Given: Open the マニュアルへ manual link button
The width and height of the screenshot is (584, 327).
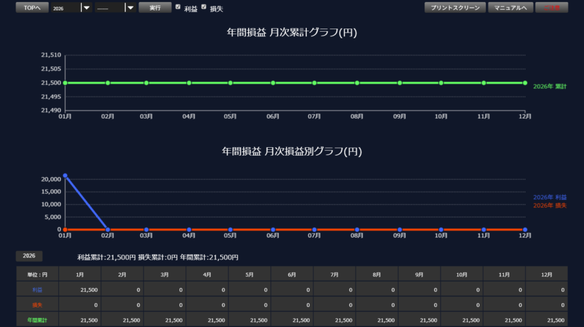Looking at the screenshot, I should pyautogui.click(x=510, y=8).
